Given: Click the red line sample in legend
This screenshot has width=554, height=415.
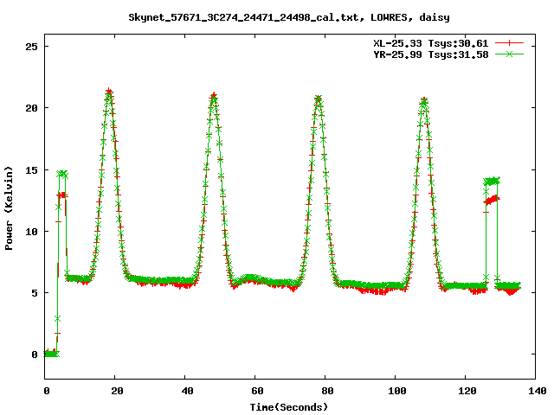Looking at the screenshot, I should point(509,43).
